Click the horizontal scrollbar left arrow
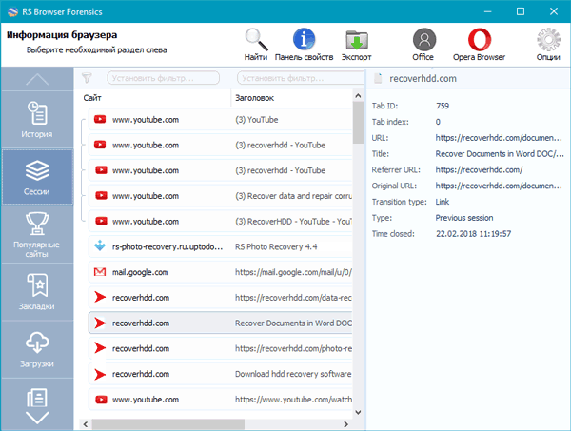The height and width of the screenshot is (431, 571). pos(86,424)
